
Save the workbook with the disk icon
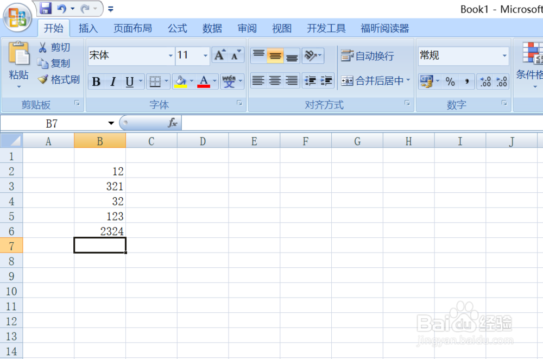click(45, 8)
